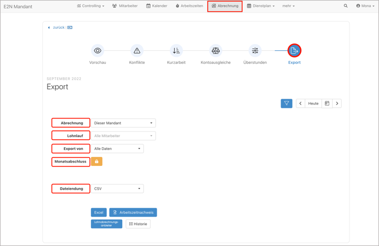
Task: Open Kontoausgleiche balance scale step
Action: tap(216, 51)
